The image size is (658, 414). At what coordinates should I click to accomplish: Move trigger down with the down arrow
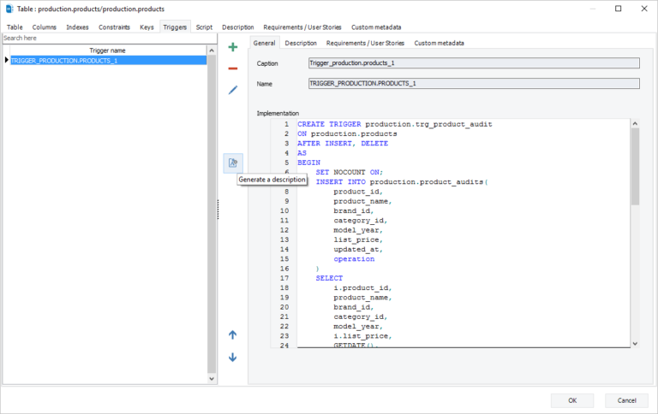coord(232,357)
